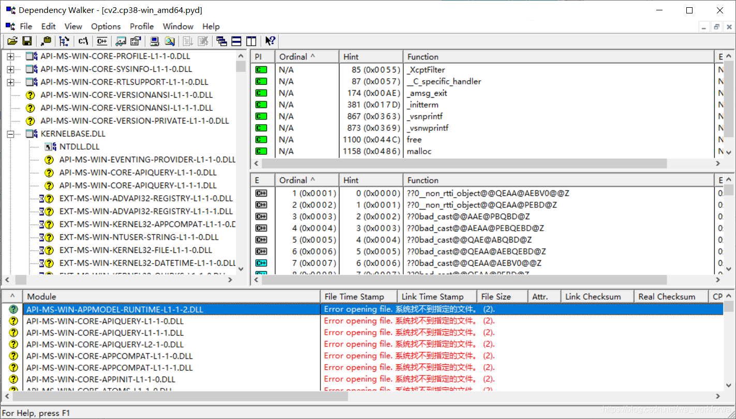Sort the module list by Module column
This screenshot has height=419, width=736.
pos(172,296)
